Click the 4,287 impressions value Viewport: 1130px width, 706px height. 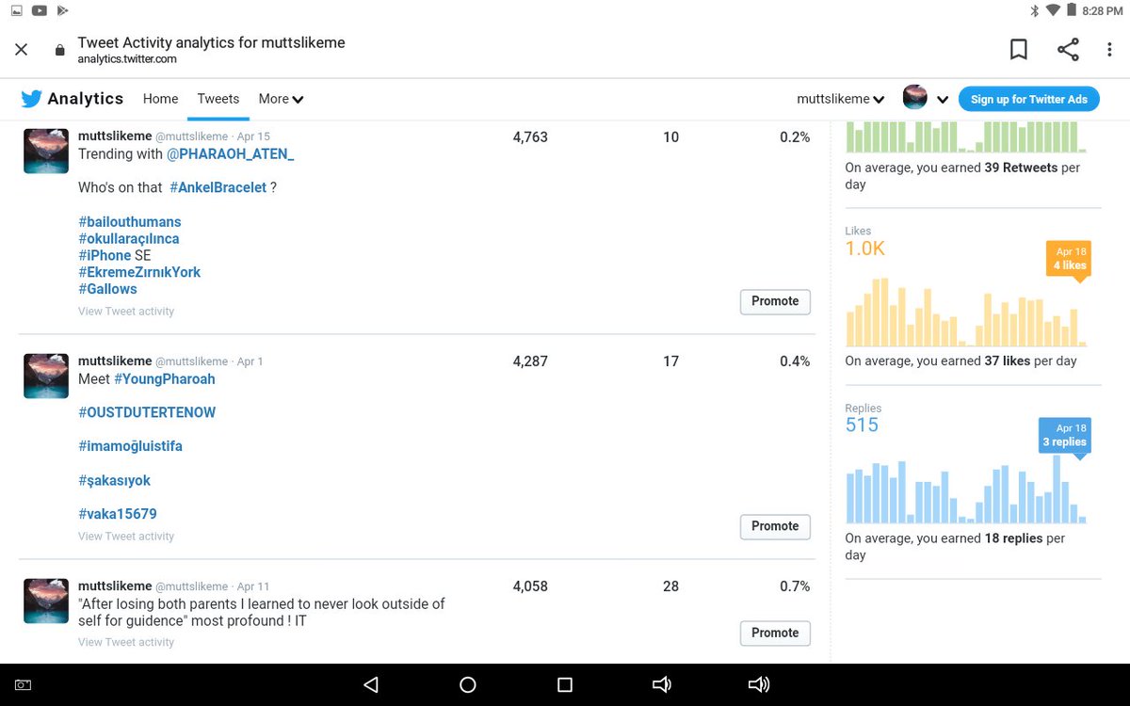(530, 361)
